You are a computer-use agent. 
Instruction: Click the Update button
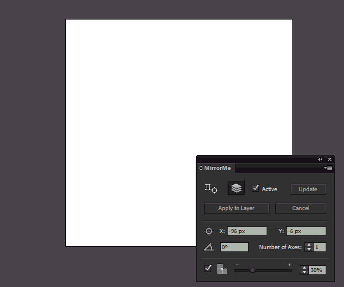pyautogui.click(x=308, y=189)
